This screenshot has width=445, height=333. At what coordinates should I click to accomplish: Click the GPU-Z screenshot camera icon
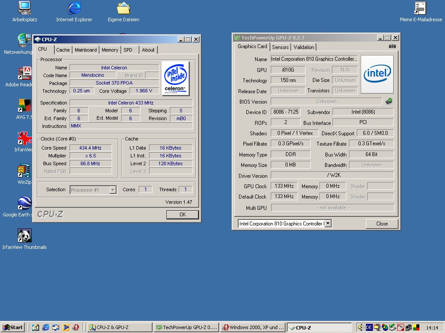[x=392, y=46]
